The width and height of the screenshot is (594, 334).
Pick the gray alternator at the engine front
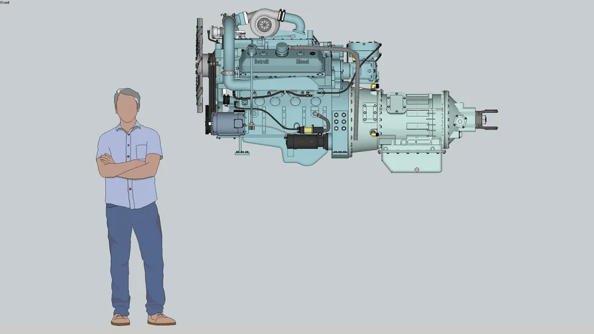(x=228, y=122)
